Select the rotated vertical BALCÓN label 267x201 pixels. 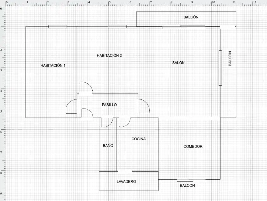[230, 59]
